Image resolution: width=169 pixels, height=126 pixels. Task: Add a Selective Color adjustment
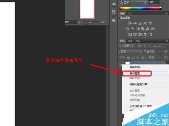point(145,35)
